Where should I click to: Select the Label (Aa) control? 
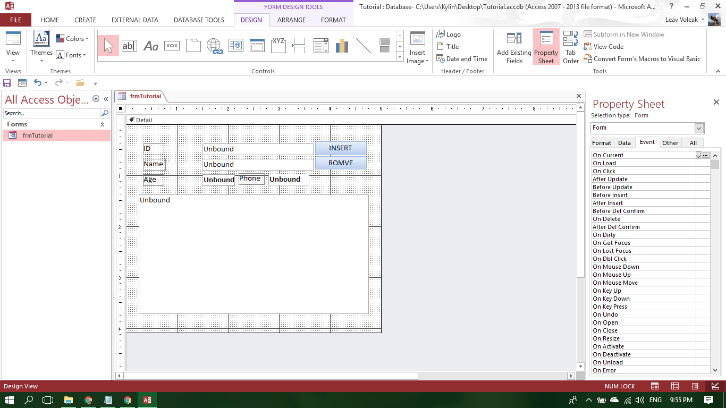(x=150, y=46)
